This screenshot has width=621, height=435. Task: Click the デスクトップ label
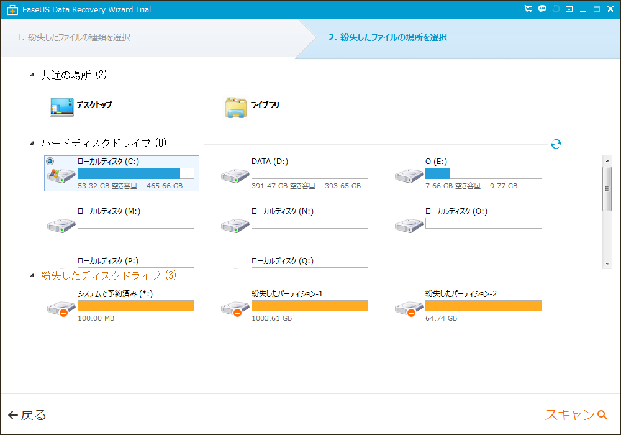(x=94, y=104)
